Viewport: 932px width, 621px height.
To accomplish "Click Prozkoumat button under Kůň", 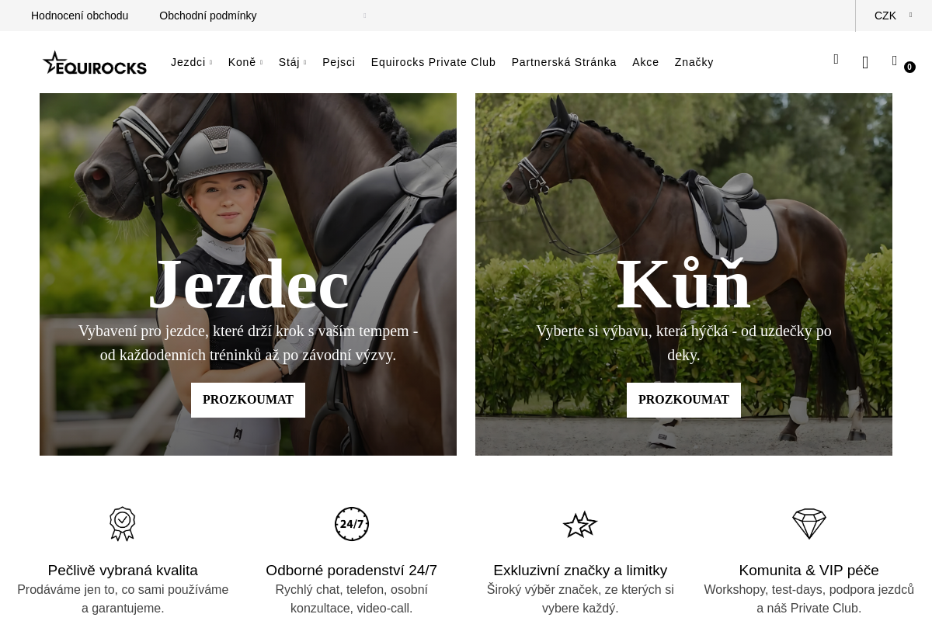I will [683, 400].
